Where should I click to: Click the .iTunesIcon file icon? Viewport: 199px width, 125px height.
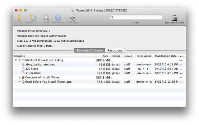(23, 73)
